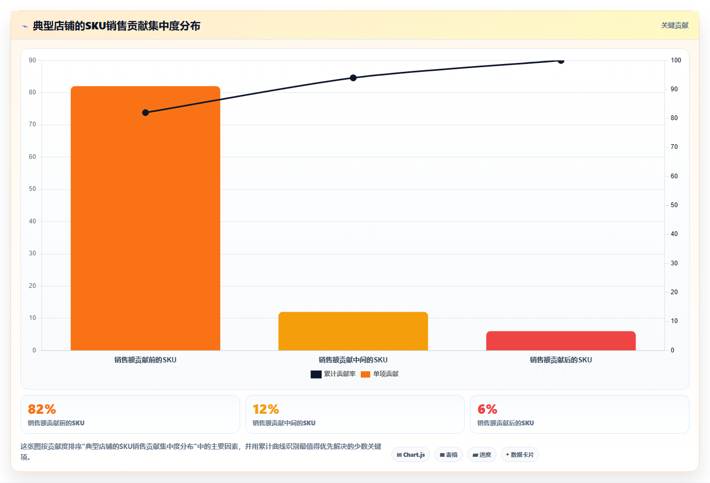The height and width of the screenshot is (483, 710).
Task: Click the description paragraph starting with 这张图按贡献度排序
Action: pyautogui.click(x=201, y=452)
